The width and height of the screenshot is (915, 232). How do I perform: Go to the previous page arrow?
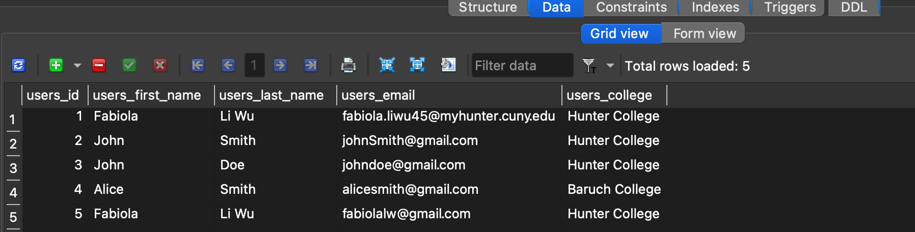[x=228, y=66]
